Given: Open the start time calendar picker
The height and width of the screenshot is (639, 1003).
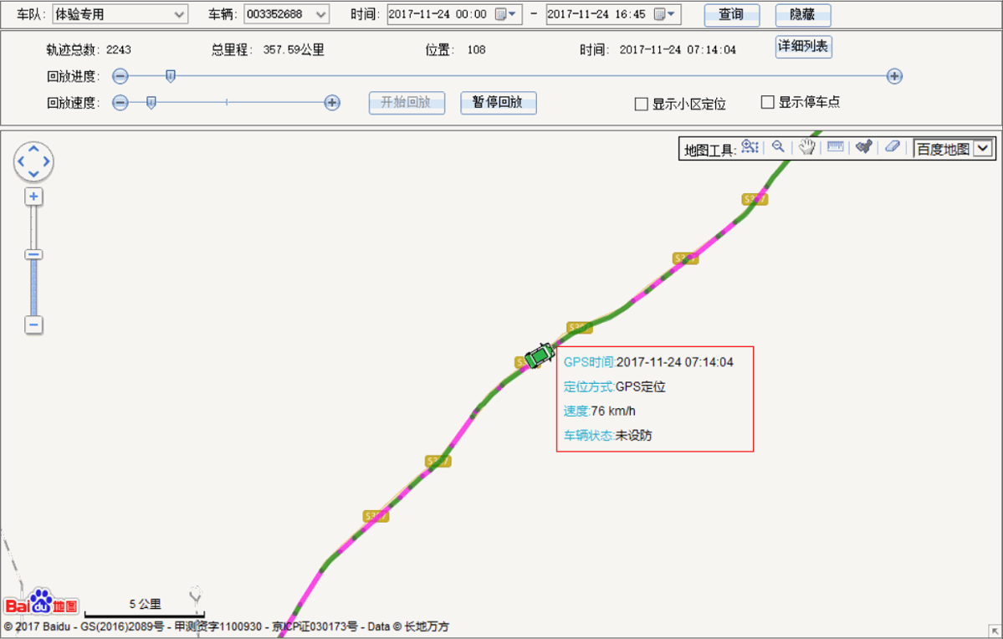Looking at the screenshot, I should point(505,14).
